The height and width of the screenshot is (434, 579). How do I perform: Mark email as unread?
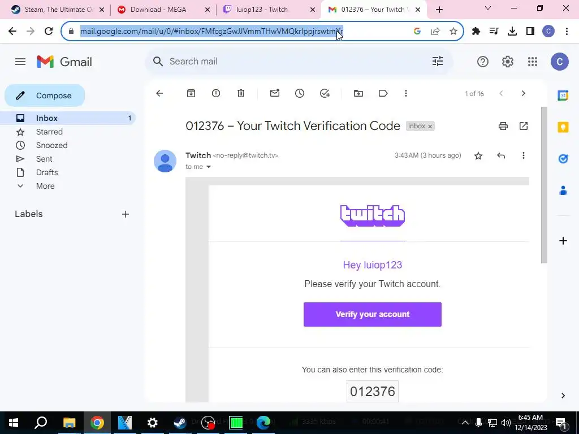(x=275, y=93)
